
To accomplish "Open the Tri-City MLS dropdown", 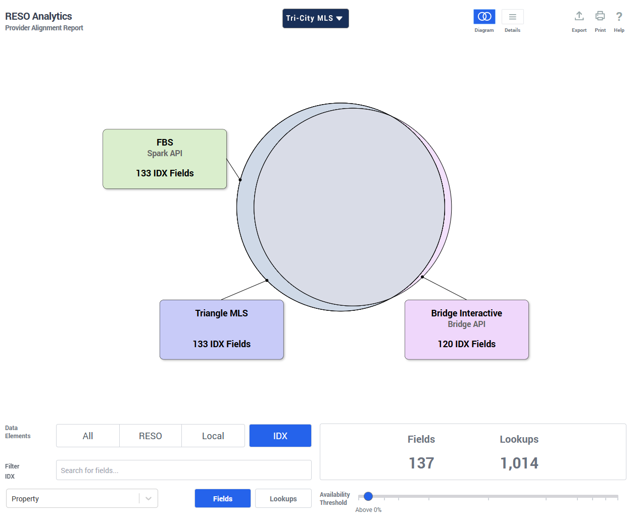I will point(315,18).
